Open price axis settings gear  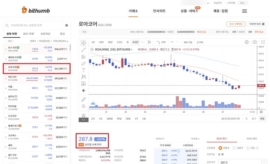point(261,112)
